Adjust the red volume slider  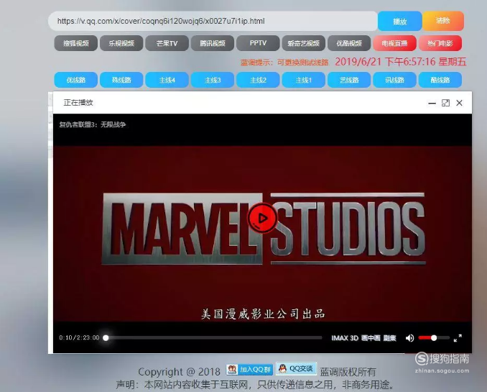pyautogui.click(x=434, y=338)
